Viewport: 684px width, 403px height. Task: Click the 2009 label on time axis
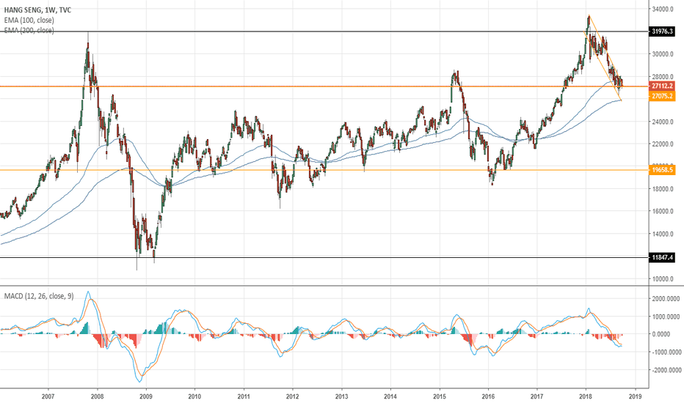click(x=146, y=396)
